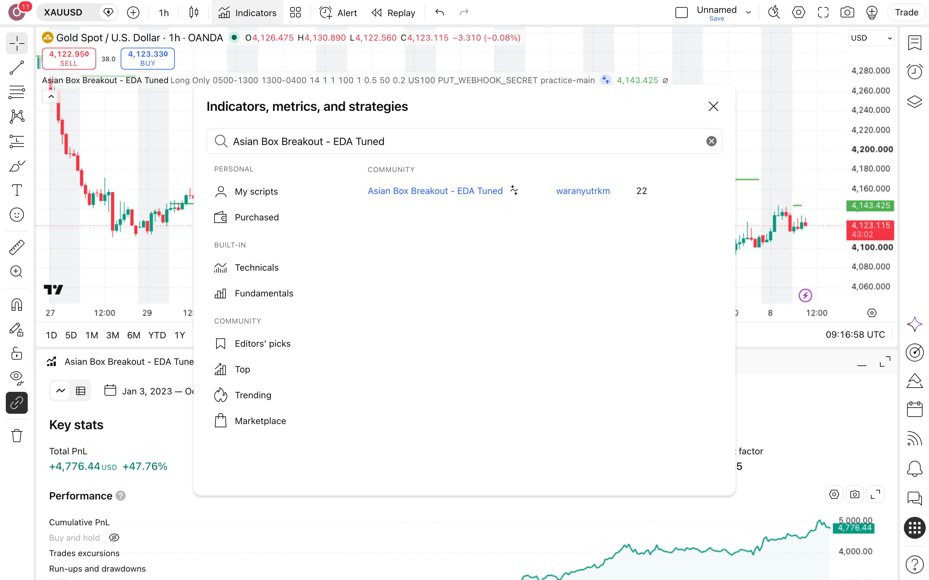The height and width of the screenshot is (580, 929).
Task: Enter fullscreen mode from top toolbar
Action: click(823, 13)
